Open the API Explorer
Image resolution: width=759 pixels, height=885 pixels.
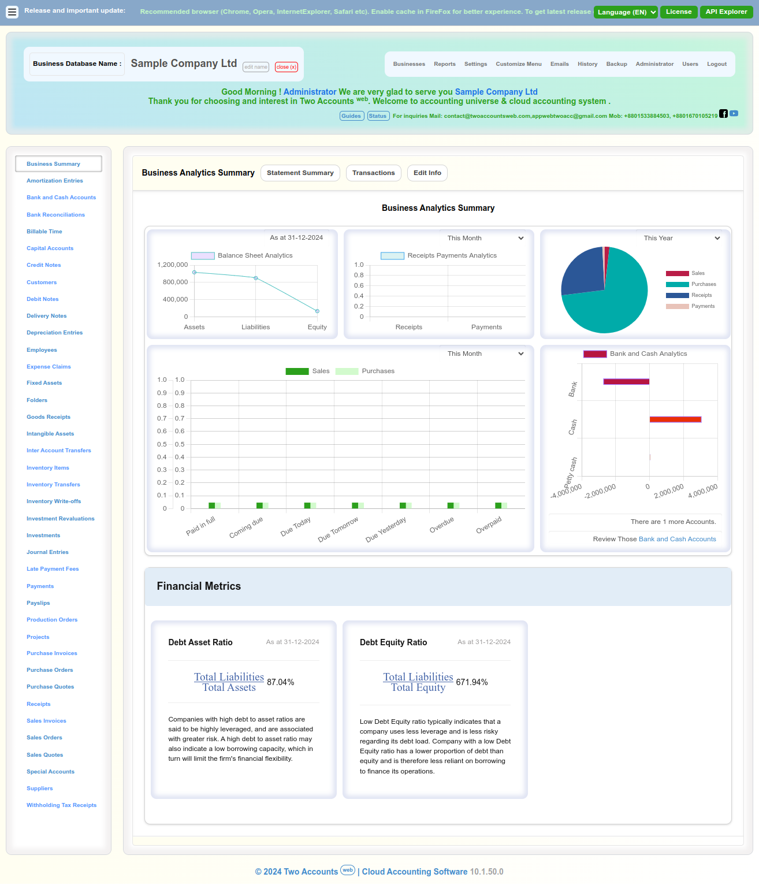click(726, 12)
